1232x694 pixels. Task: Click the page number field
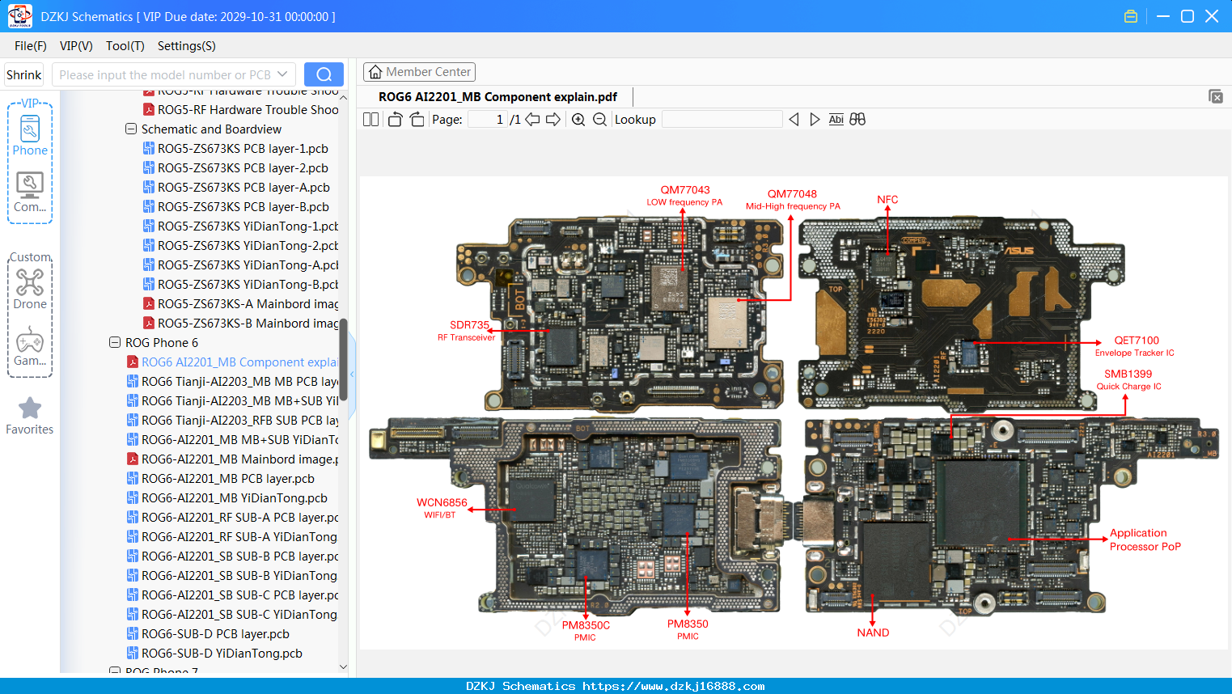point(488,119)
